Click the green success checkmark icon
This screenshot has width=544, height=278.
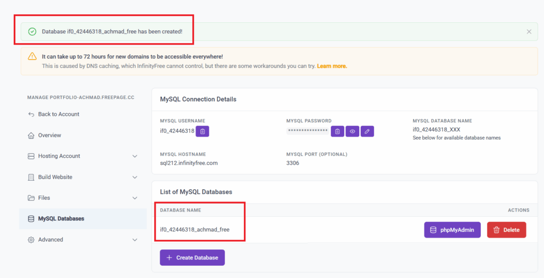click(x=32, y=31)
